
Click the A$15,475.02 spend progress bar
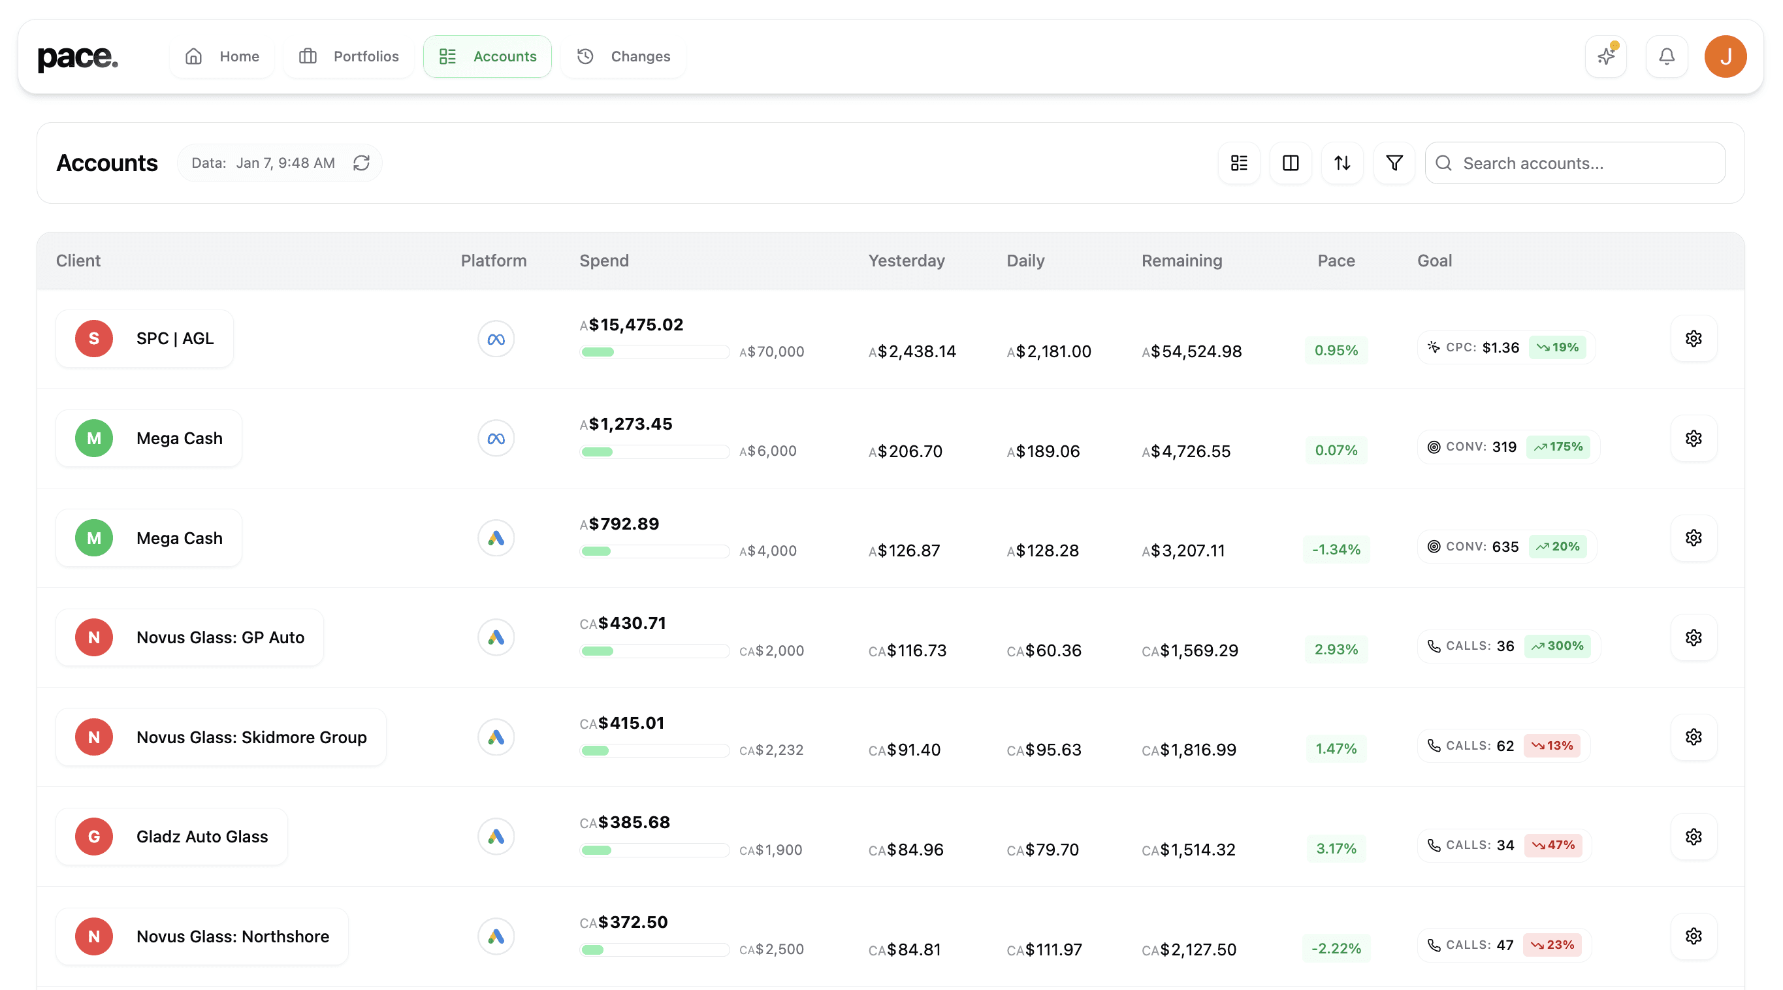(654, 352)
